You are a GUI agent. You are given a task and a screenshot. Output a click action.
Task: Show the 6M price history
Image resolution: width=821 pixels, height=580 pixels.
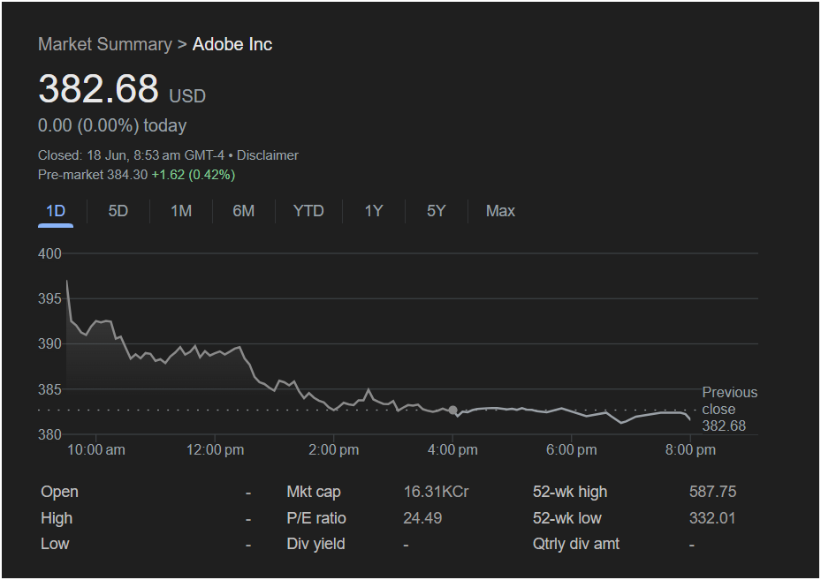[244, 211]
